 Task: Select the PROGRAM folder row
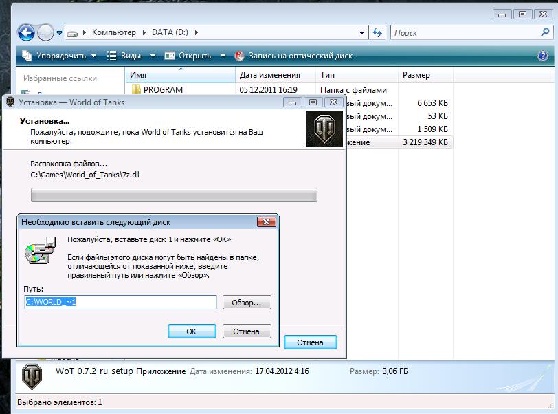click(289, 89)
